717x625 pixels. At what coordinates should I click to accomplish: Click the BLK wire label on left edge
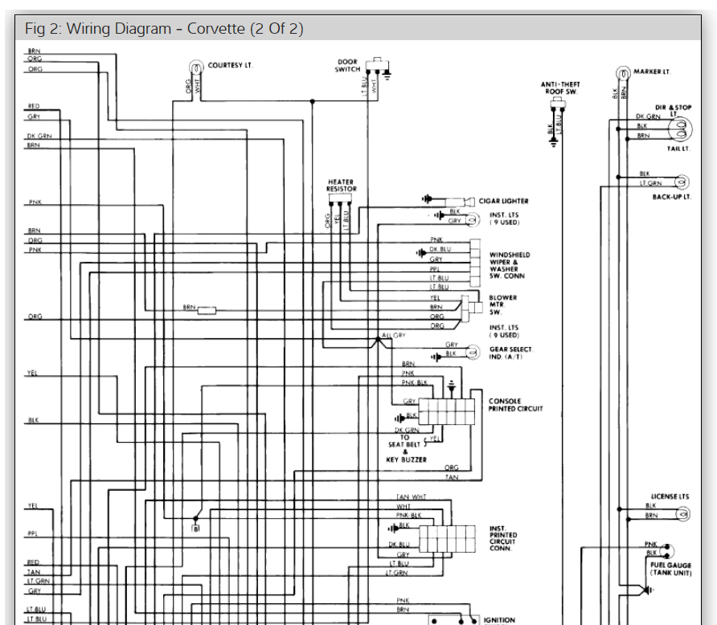click(33, 420)
